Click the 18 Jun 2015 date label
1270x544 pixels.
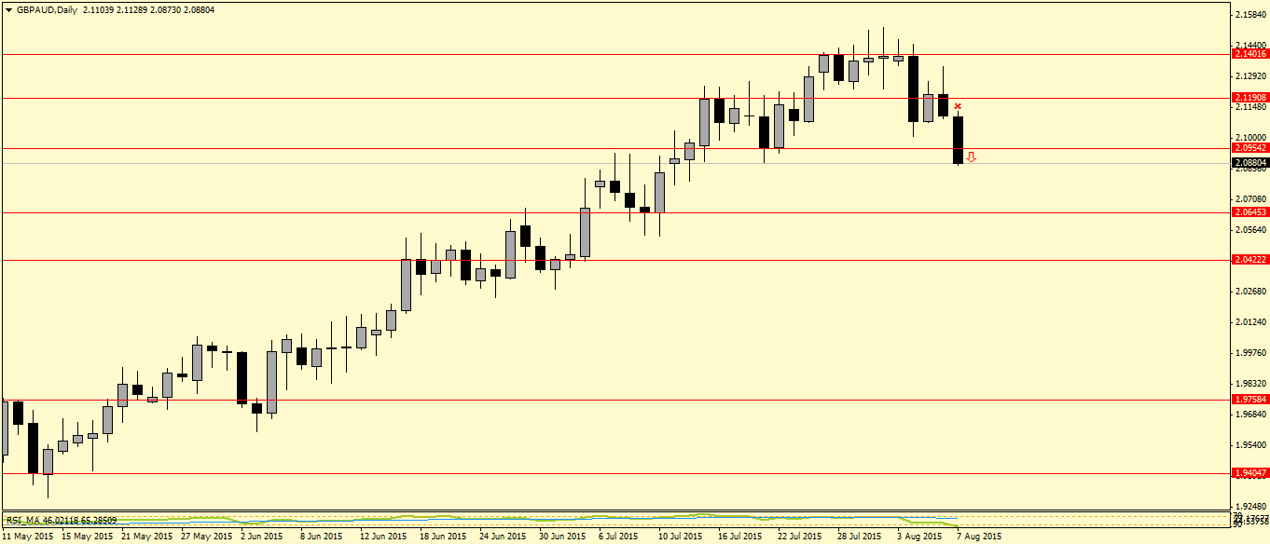tap(443, 537)
